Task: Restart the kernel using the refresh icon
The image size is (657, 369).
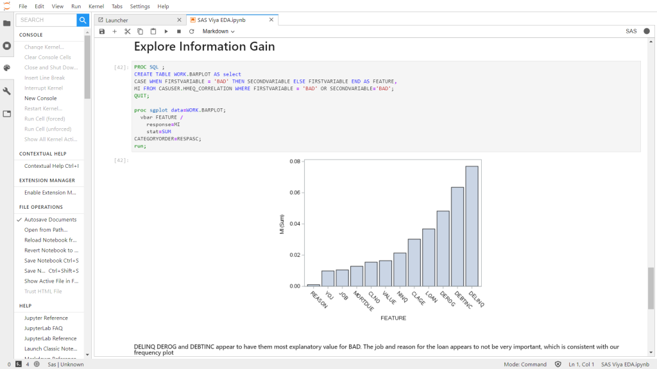Action: coord(191,31)
